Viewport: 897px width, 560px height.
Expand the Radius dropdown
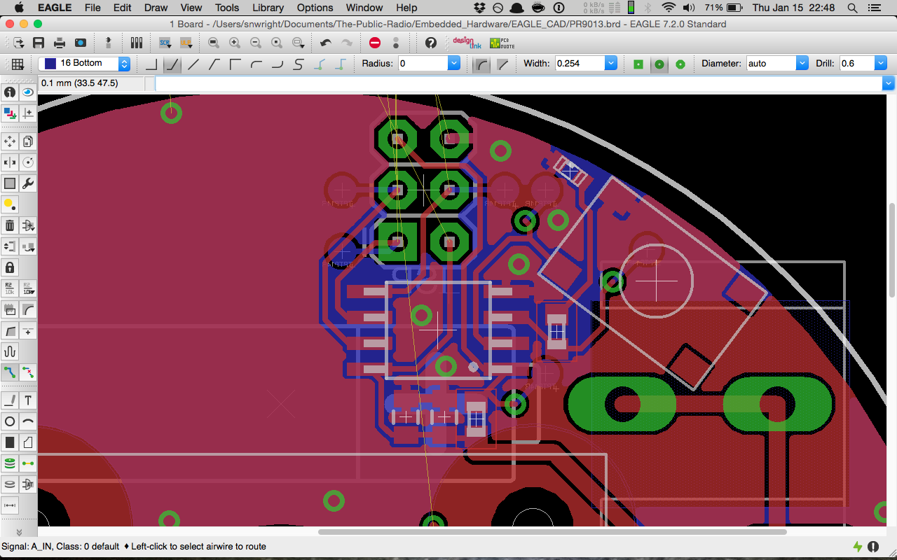click(453, 64)
